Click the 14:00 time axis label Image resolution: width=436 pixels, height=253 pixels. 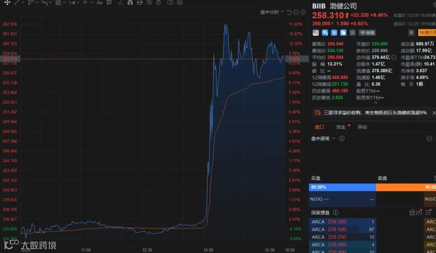(x=208, y=250)
